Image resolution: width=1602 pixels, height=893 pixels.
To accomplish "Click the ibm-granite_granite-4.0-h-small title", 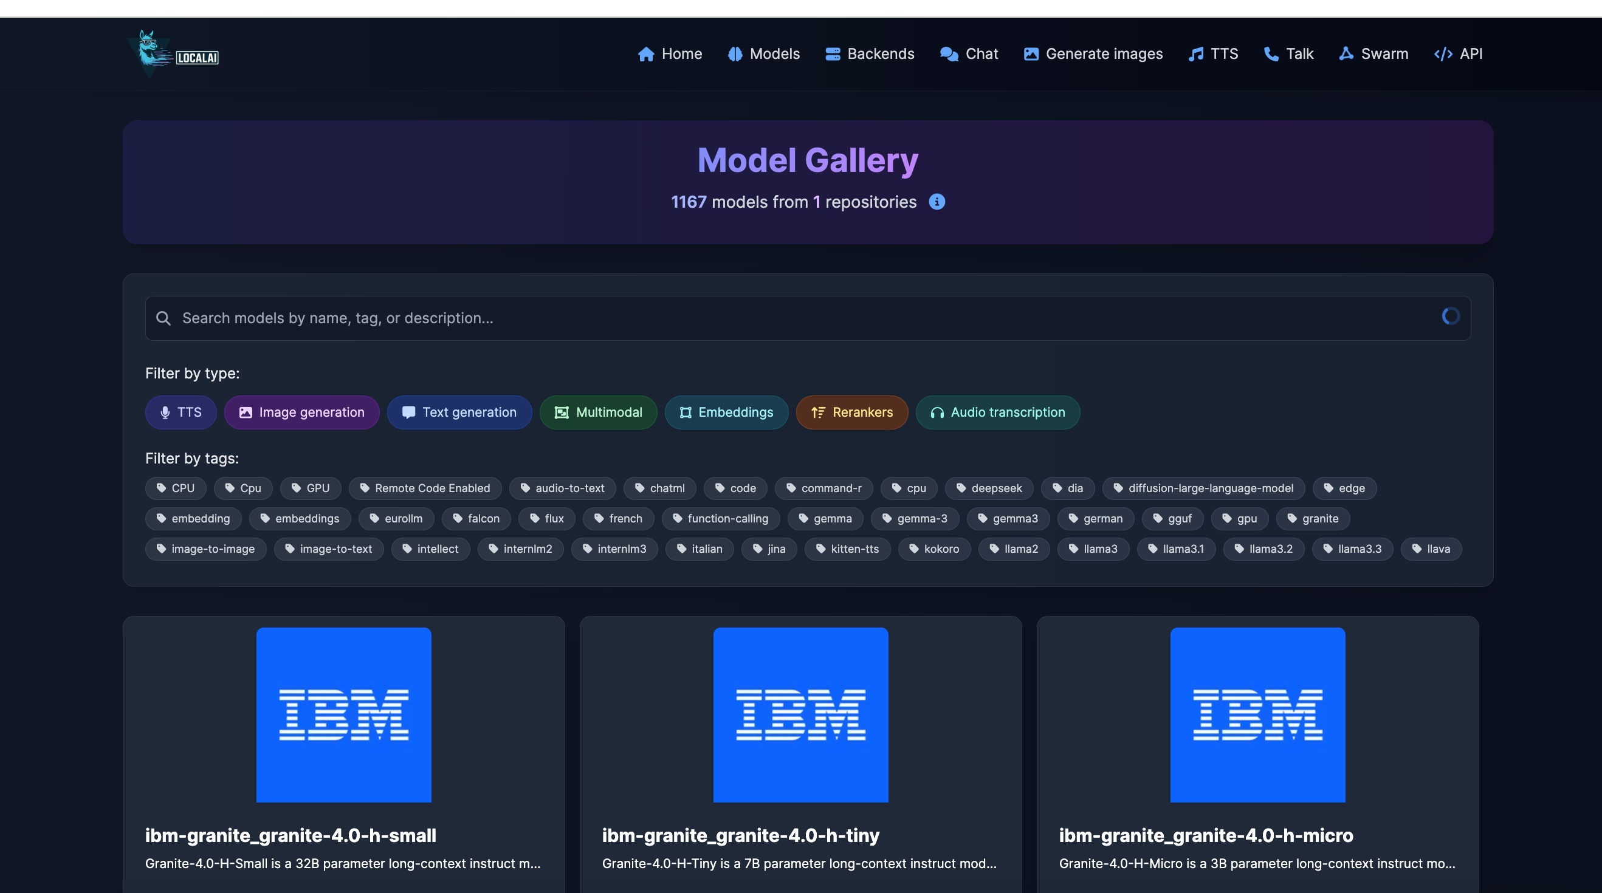I will point(291,836).
